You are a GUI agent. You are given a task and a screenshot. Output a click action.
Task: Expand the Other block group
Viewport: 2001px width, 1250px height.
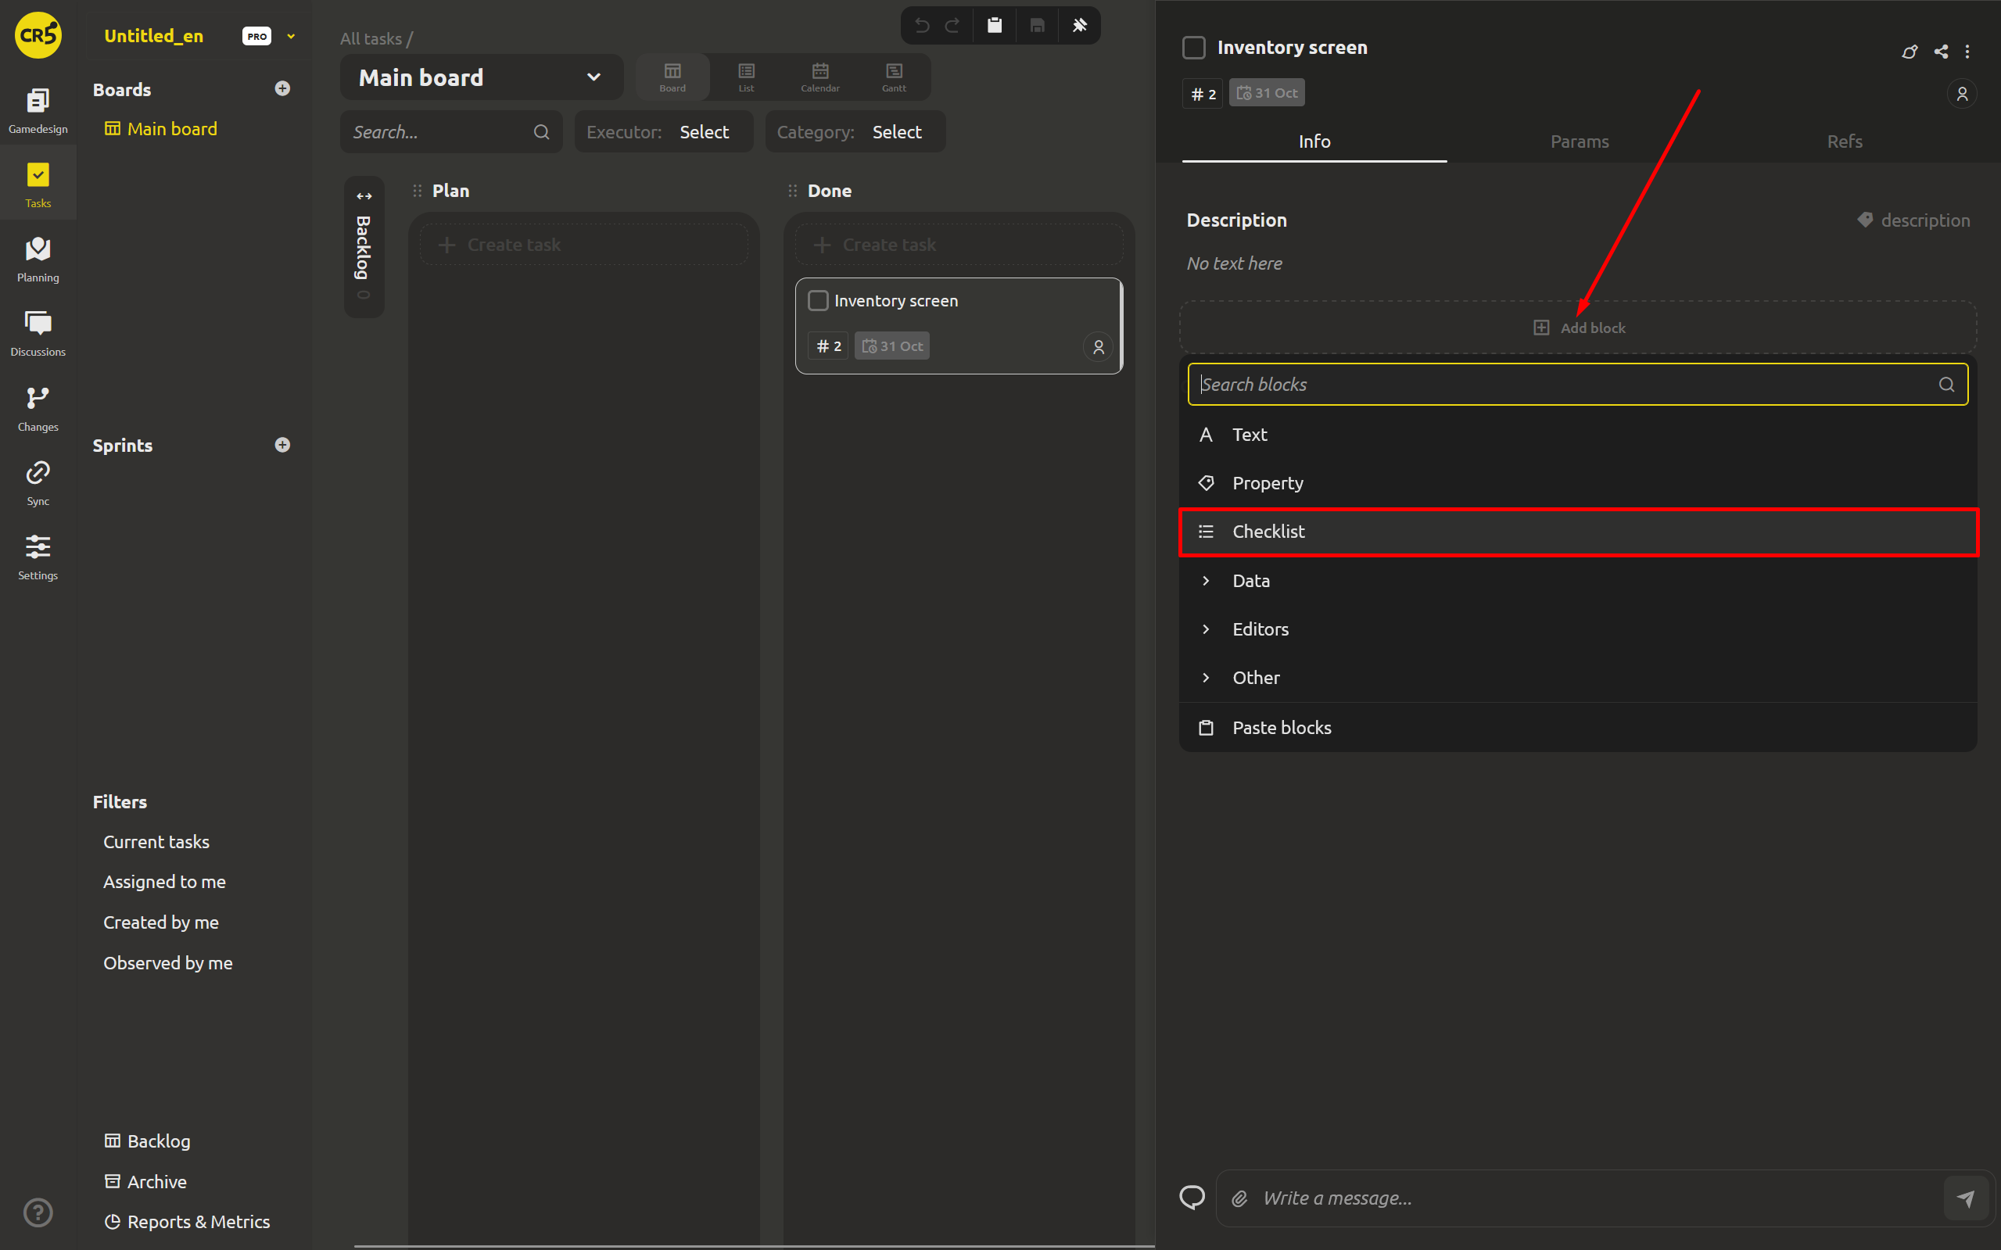(x=1578, y=677)
